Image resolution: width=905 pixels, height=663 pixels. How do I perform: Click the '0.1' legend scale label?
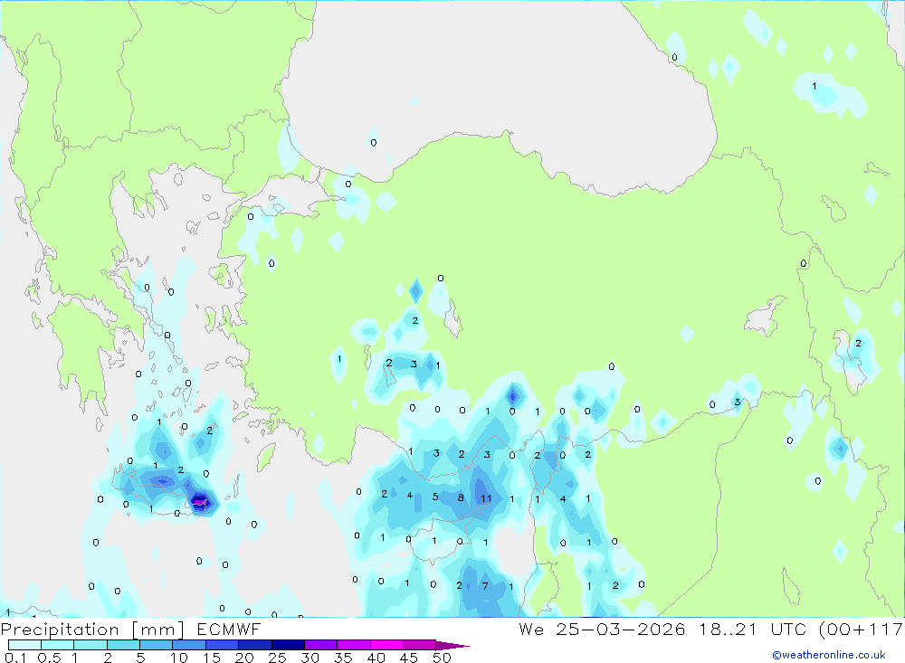coord(15,658)
